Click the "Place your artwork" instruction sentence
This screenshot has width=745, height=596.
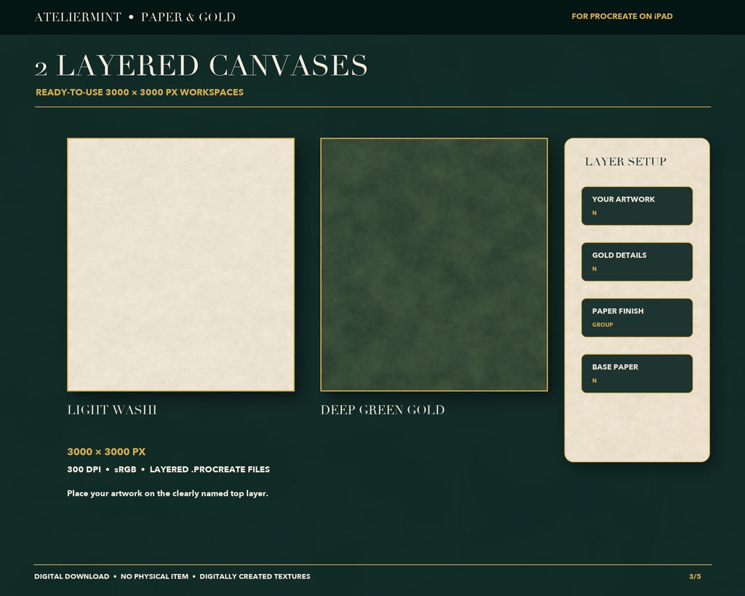pyautogui.click(x=168, y=493)
